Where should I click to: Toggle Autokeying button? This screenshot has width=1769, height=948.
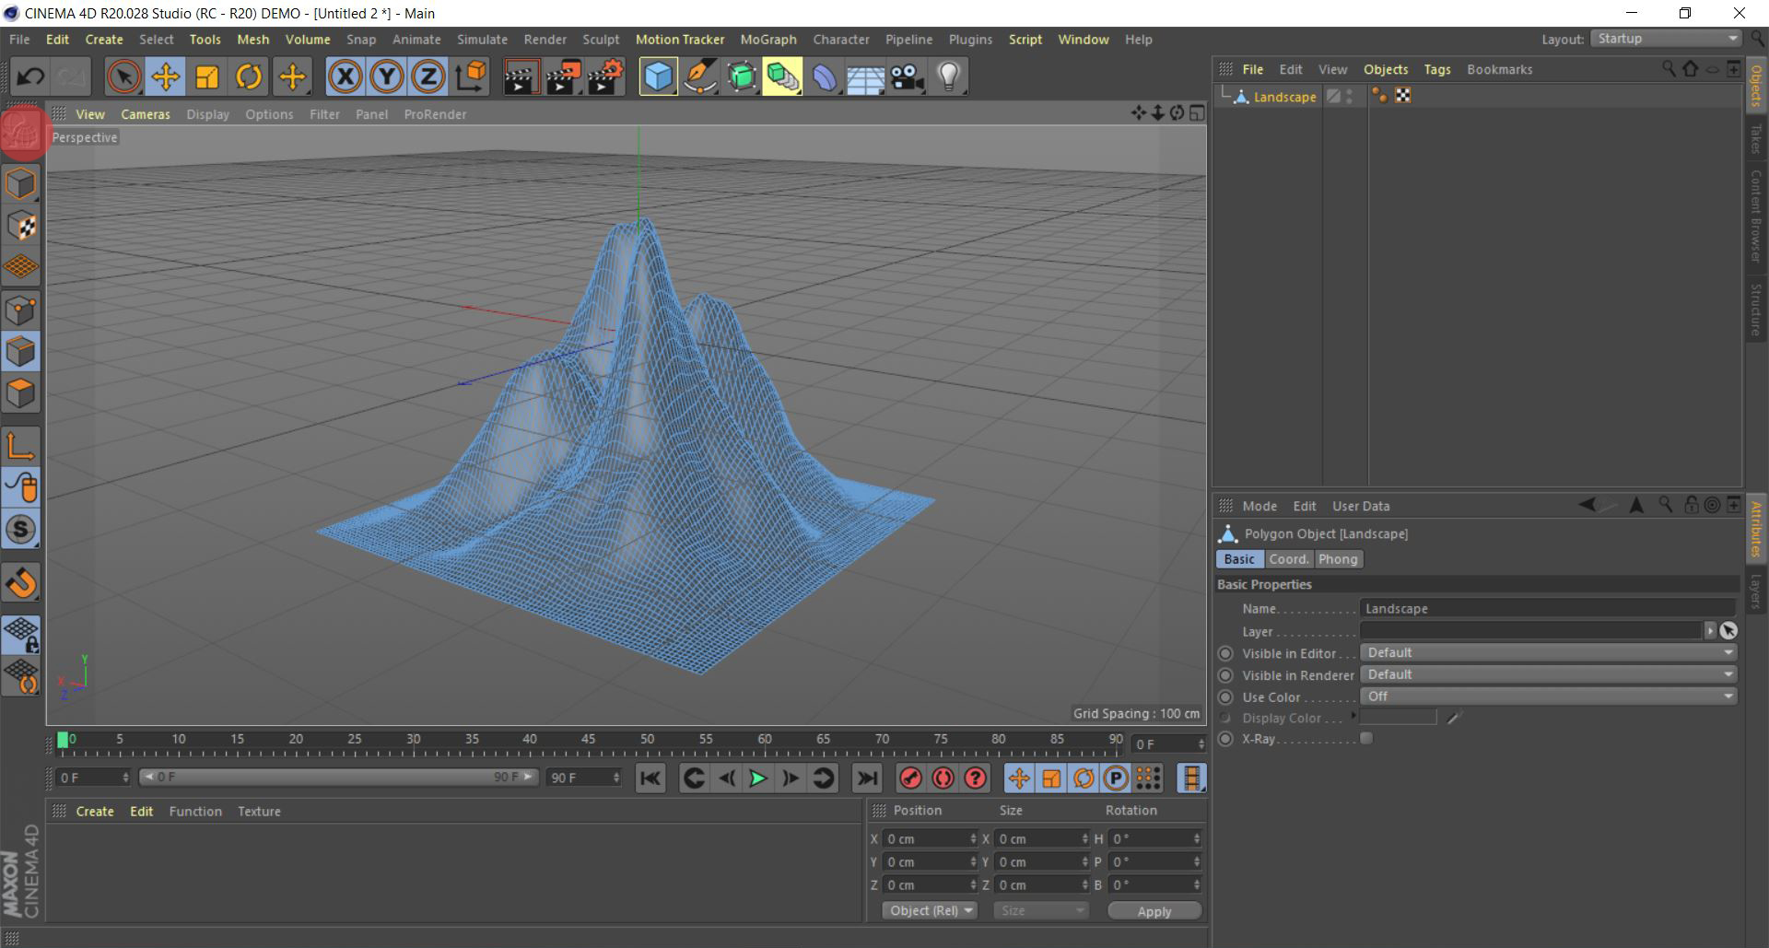pos(943,778)
